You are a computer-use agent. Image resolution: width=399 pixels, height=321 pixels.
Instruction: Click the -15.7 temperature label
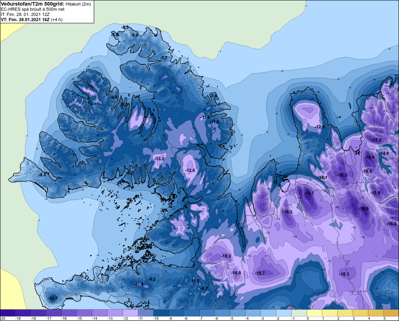tap(260, 273)
